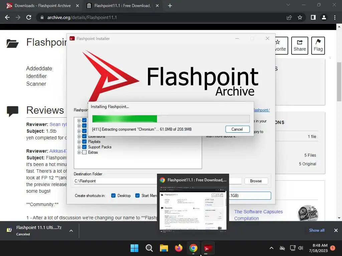Open Hard Disk collection thumbnail
Screen dimensions: 342x256
pyautogui.click(x=308, y=213)
